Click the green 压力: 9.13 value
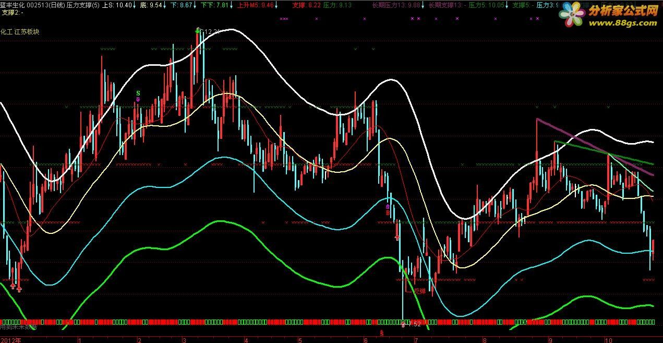 337,5
